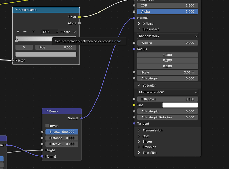Edit the IOR value field
The height and width of the screenshot is (169, 229).
(x=168, y=5)
